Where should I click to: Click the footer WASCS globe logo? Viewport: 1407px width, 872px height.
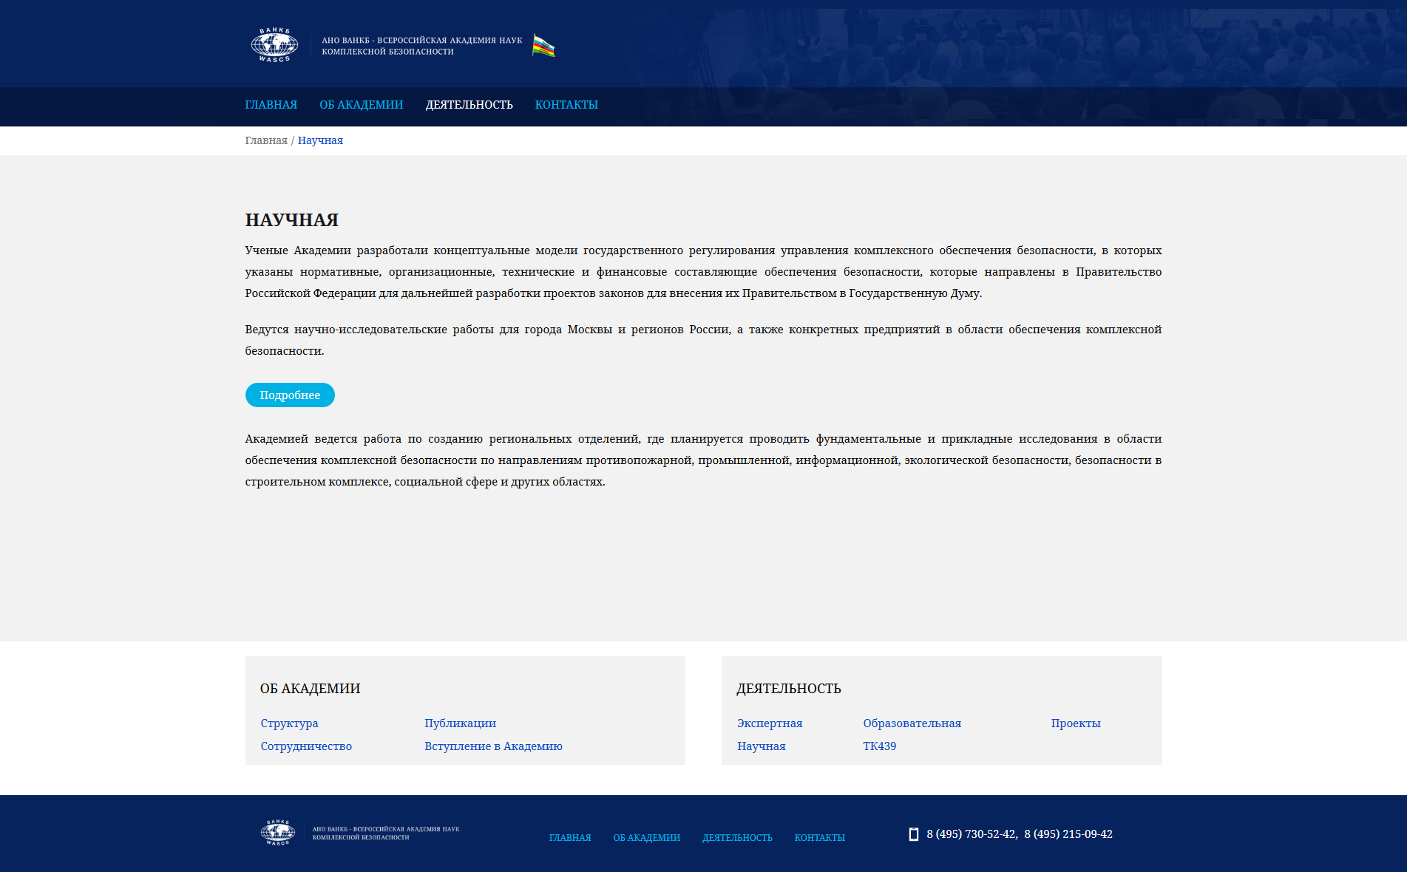pyautogui.click(x=278, y=833)
